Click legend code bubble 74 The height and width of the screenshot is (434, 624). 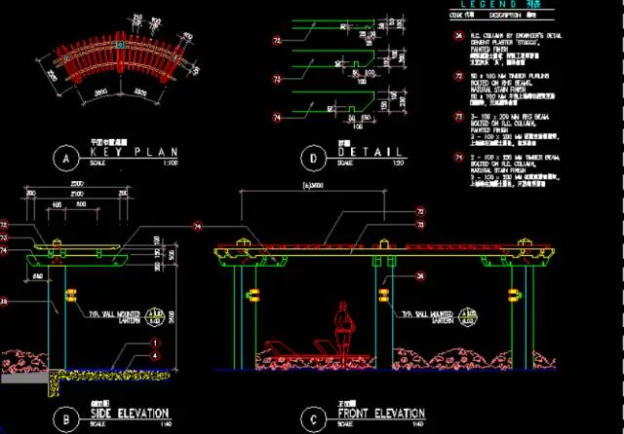[459, 158]
